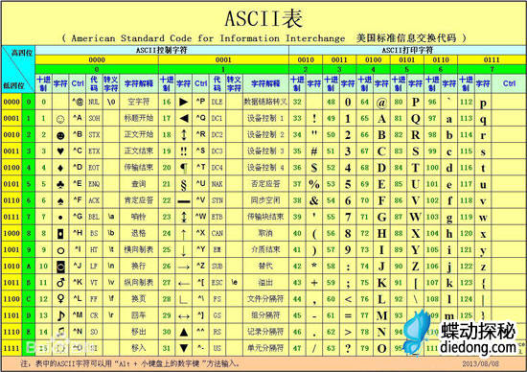Screen dimensions: 527x372
Task: Click the right arrow glyph in the SUB row
Action: [x=184, y=267]
